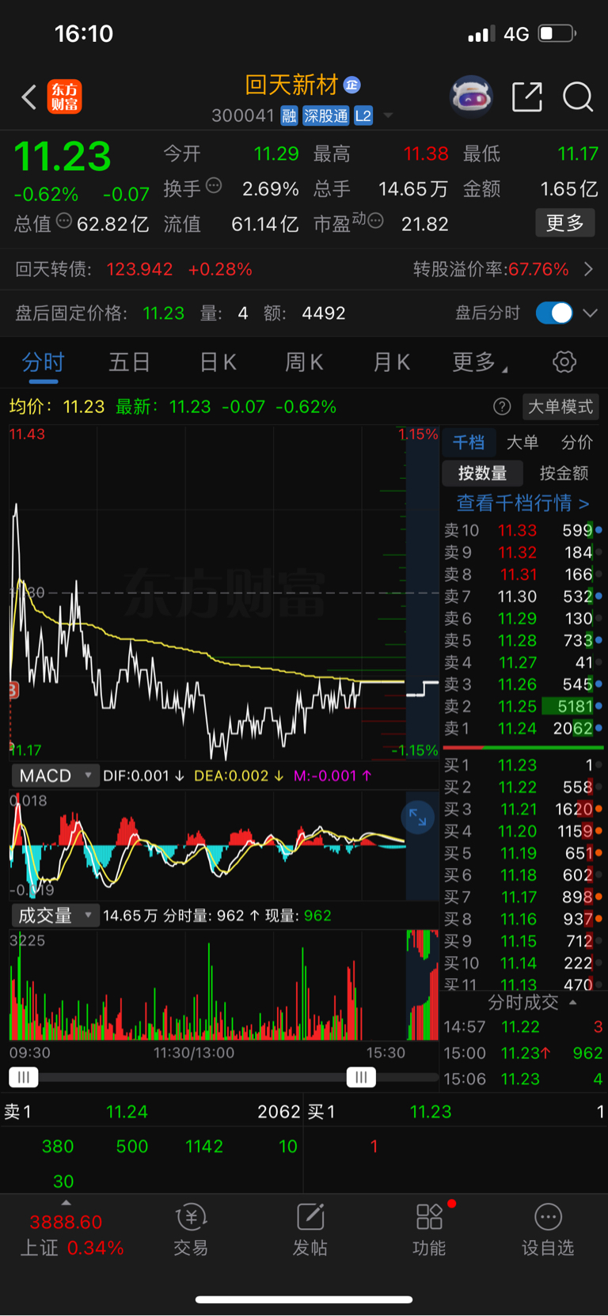Expand the chevron next to 盘后分时

point(591,313)
